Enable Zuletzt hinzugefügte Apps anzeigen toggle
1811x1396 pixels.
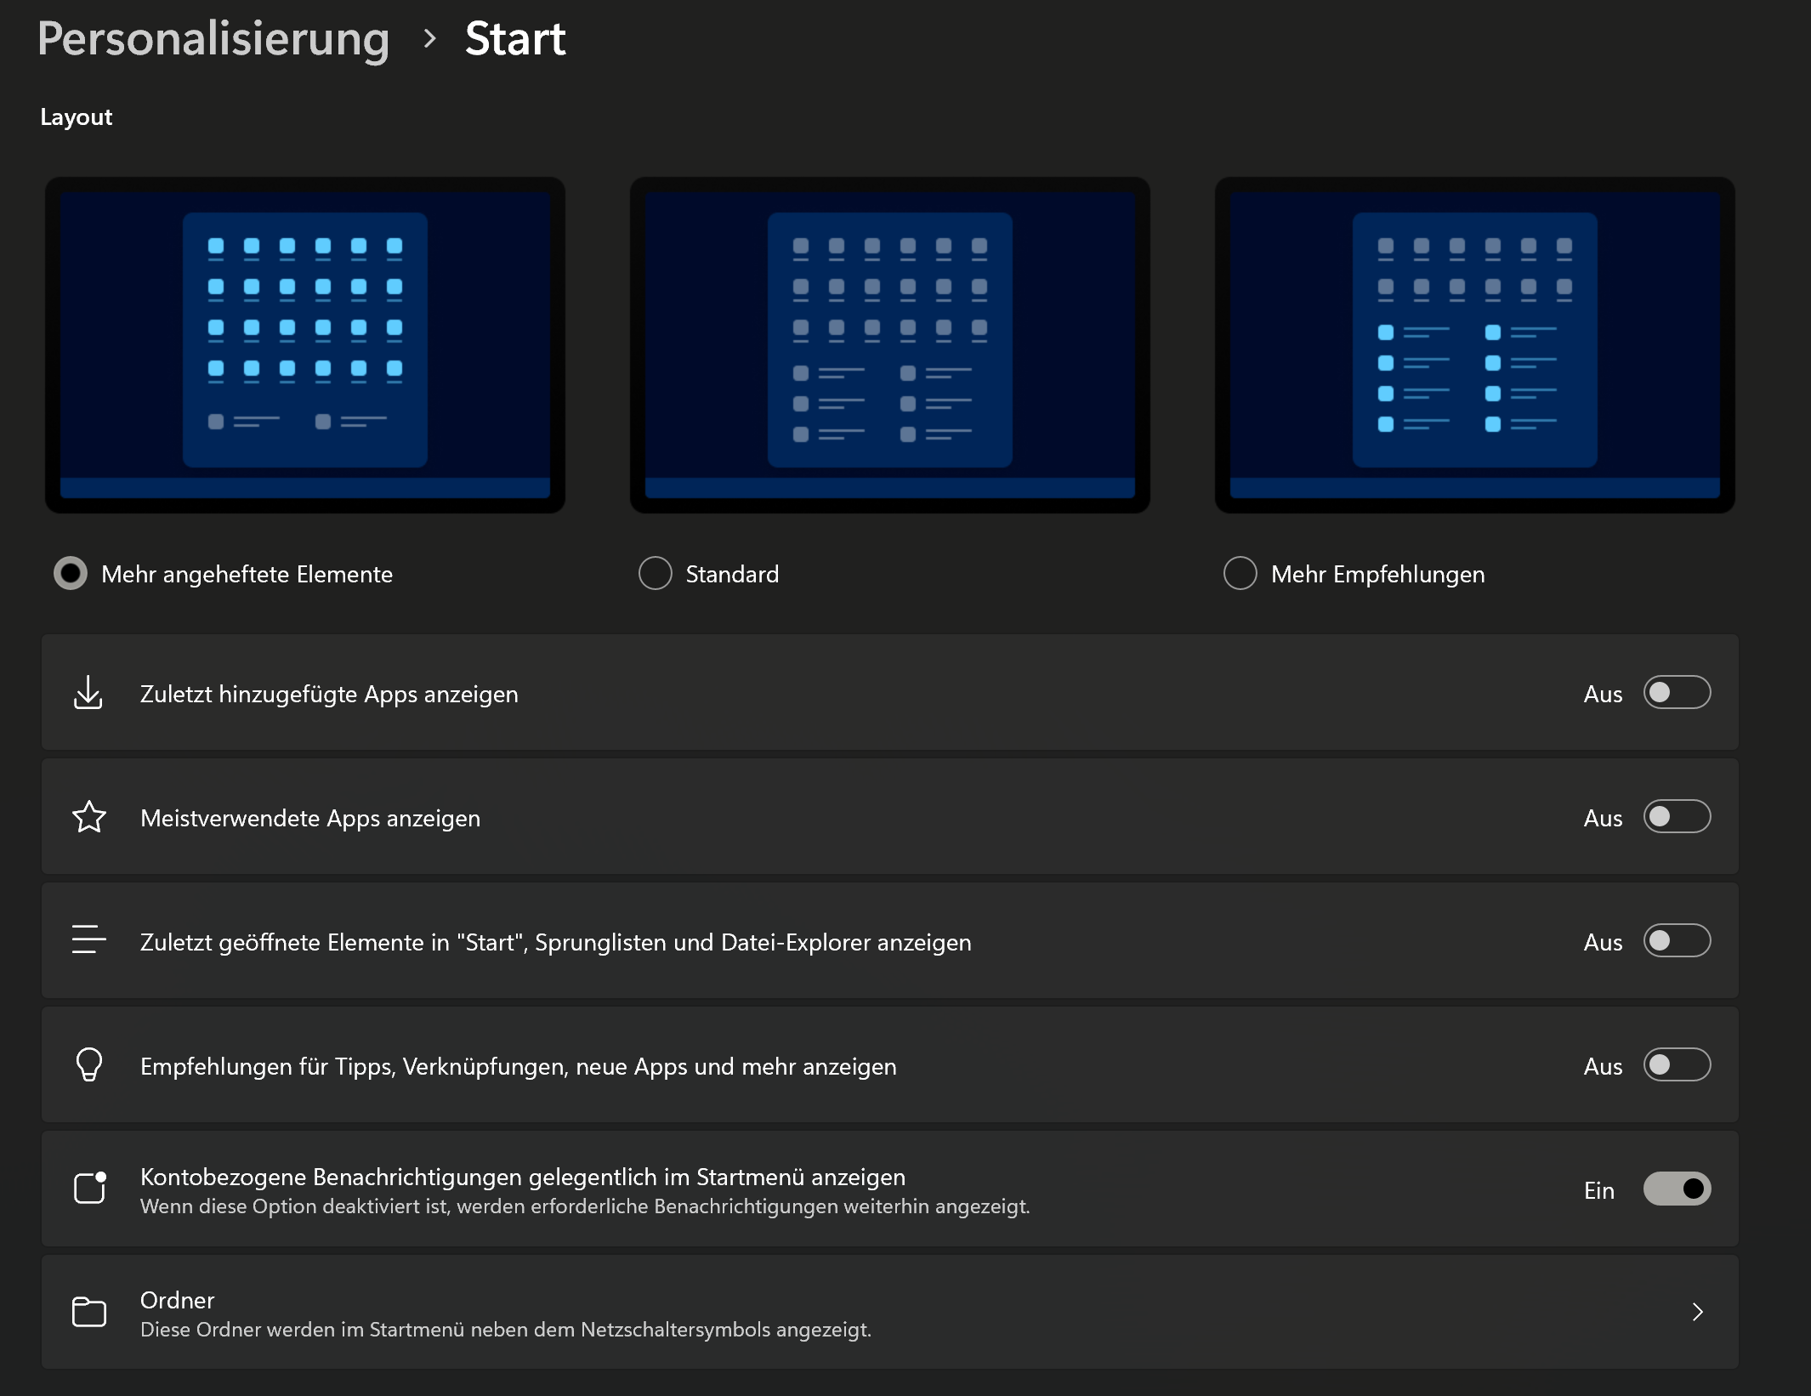tap(1676, 693)
